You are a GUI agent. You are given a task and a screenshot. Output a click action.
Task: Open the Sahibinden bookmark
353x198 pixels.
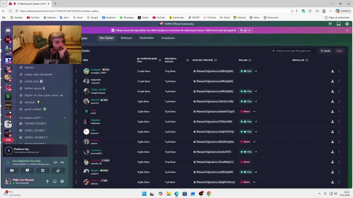tap(176, 18)
